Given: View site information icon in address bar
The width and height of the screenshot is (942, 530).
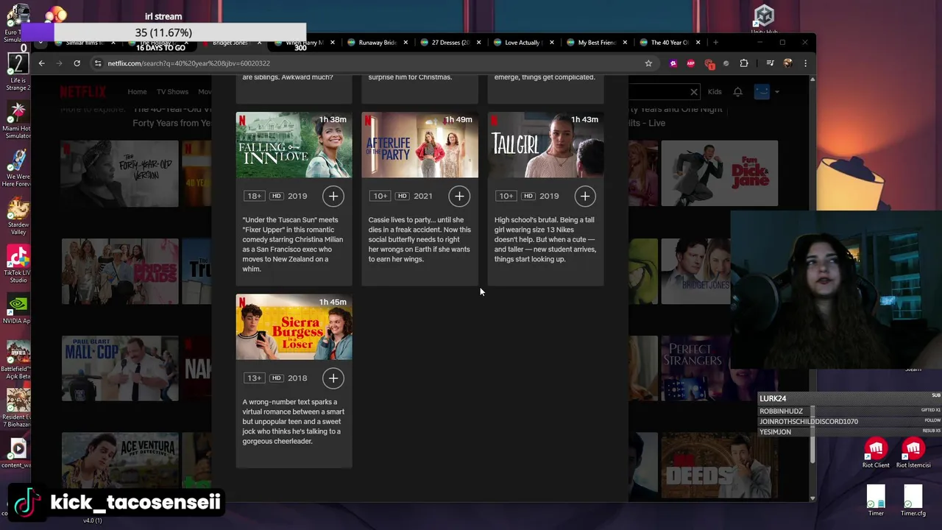Looking at the screenshot, I should point(98,63).
